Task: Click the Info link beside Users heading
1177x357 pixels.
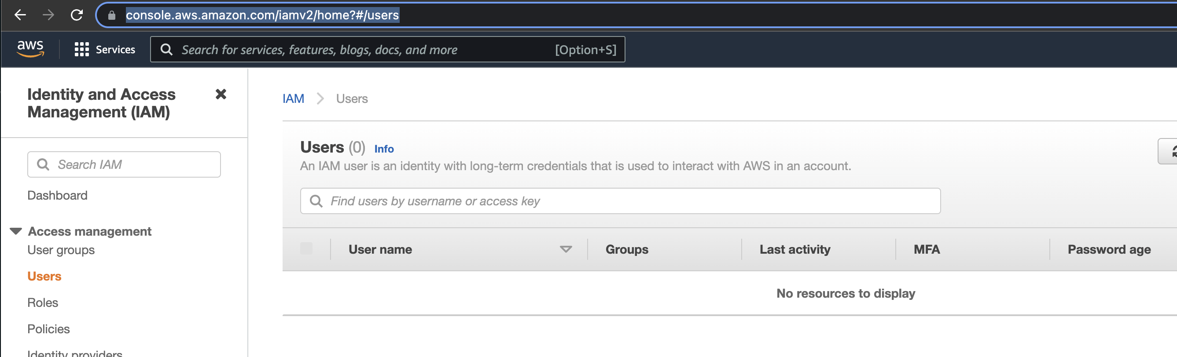Action: tap(383, 149)
